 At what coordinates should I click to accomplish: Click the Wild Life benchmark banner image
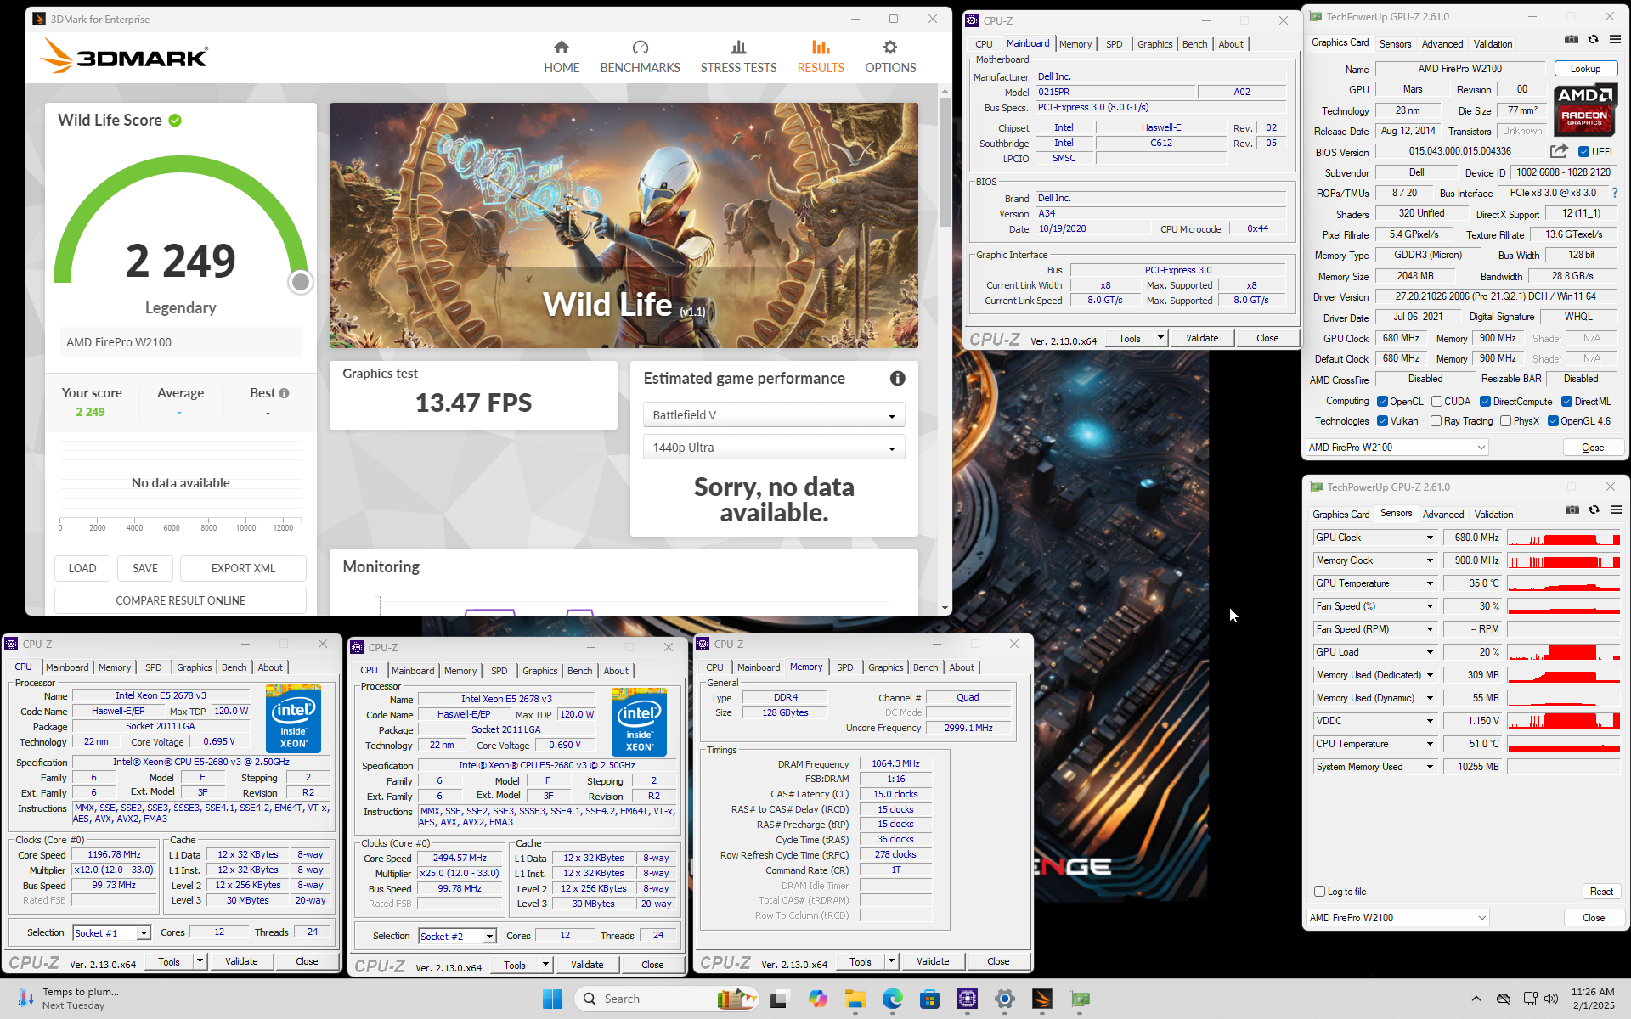click(624, 225)
